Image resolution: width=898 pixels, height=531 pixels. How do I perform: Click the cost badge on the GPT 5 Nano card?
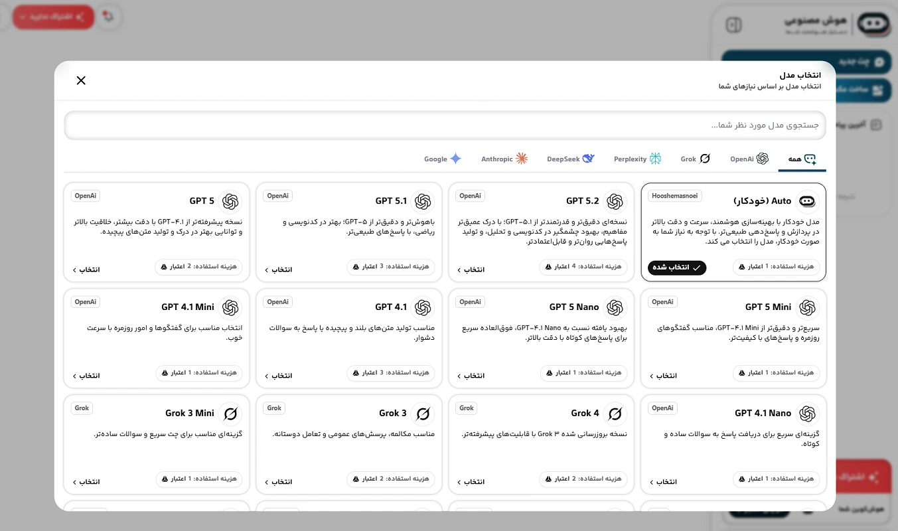click(584, 373)
